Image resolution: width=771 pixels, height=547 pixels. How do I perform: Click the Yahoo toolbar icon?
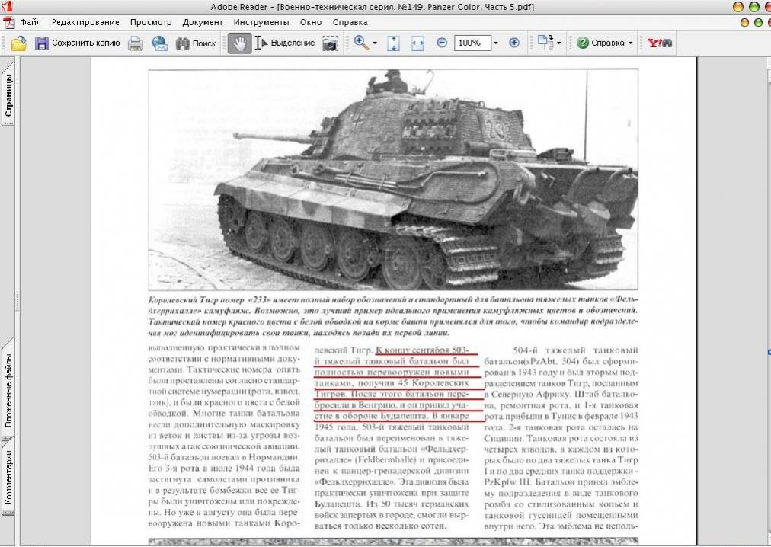tap(659, 43)
